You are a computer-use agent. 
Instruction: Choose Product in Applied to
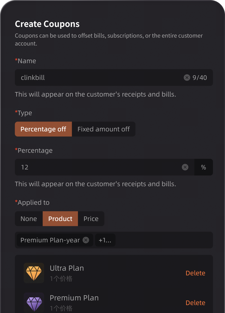point(60,219)
